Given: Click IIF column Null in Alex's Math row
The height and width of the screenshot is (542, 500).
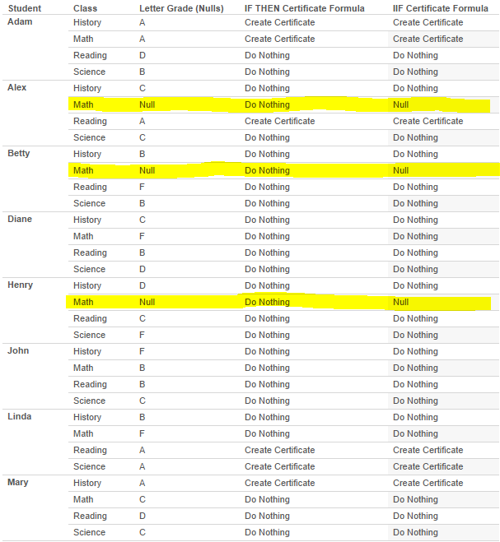Looking at the screenshot, I should (x=400, y=104).
